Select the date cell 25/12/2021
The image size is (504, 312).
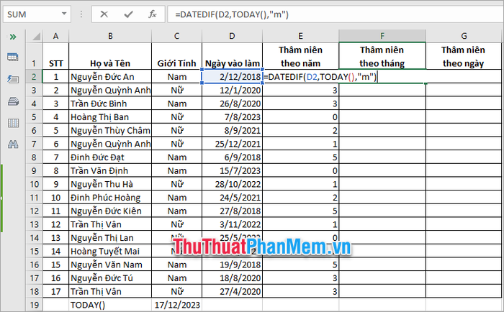(x=232, y=144)
